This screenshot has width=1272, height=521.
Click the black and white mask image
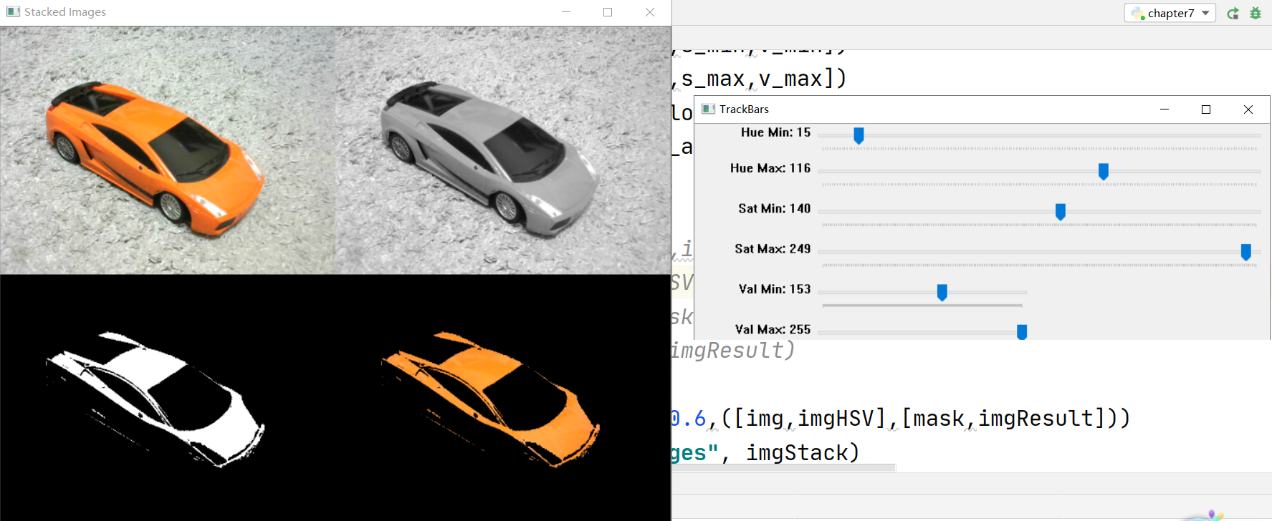(x=168, y=398)
